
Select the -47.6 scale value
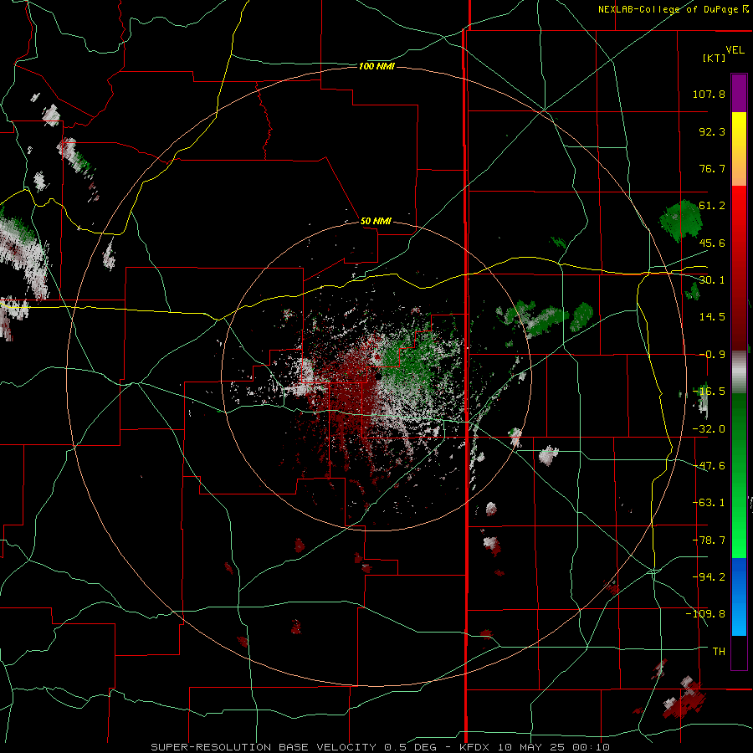coord(709,466)
